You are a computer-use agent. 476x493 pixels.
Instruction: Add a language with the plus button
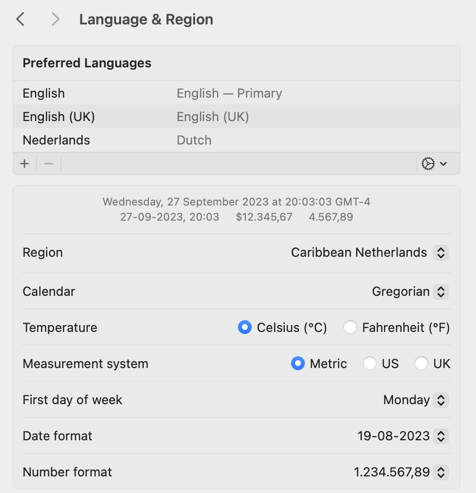tap(24, 164)
